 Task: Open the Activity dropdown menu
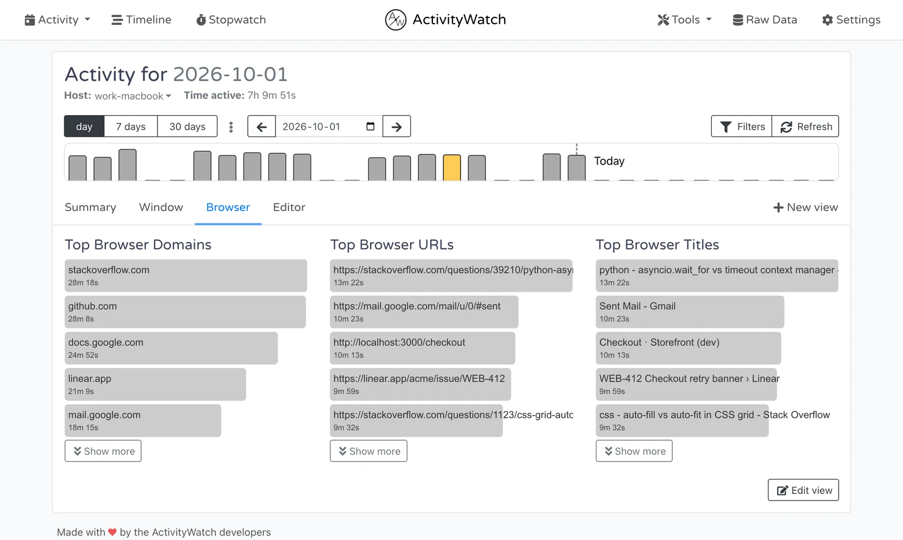coord(57,20)
